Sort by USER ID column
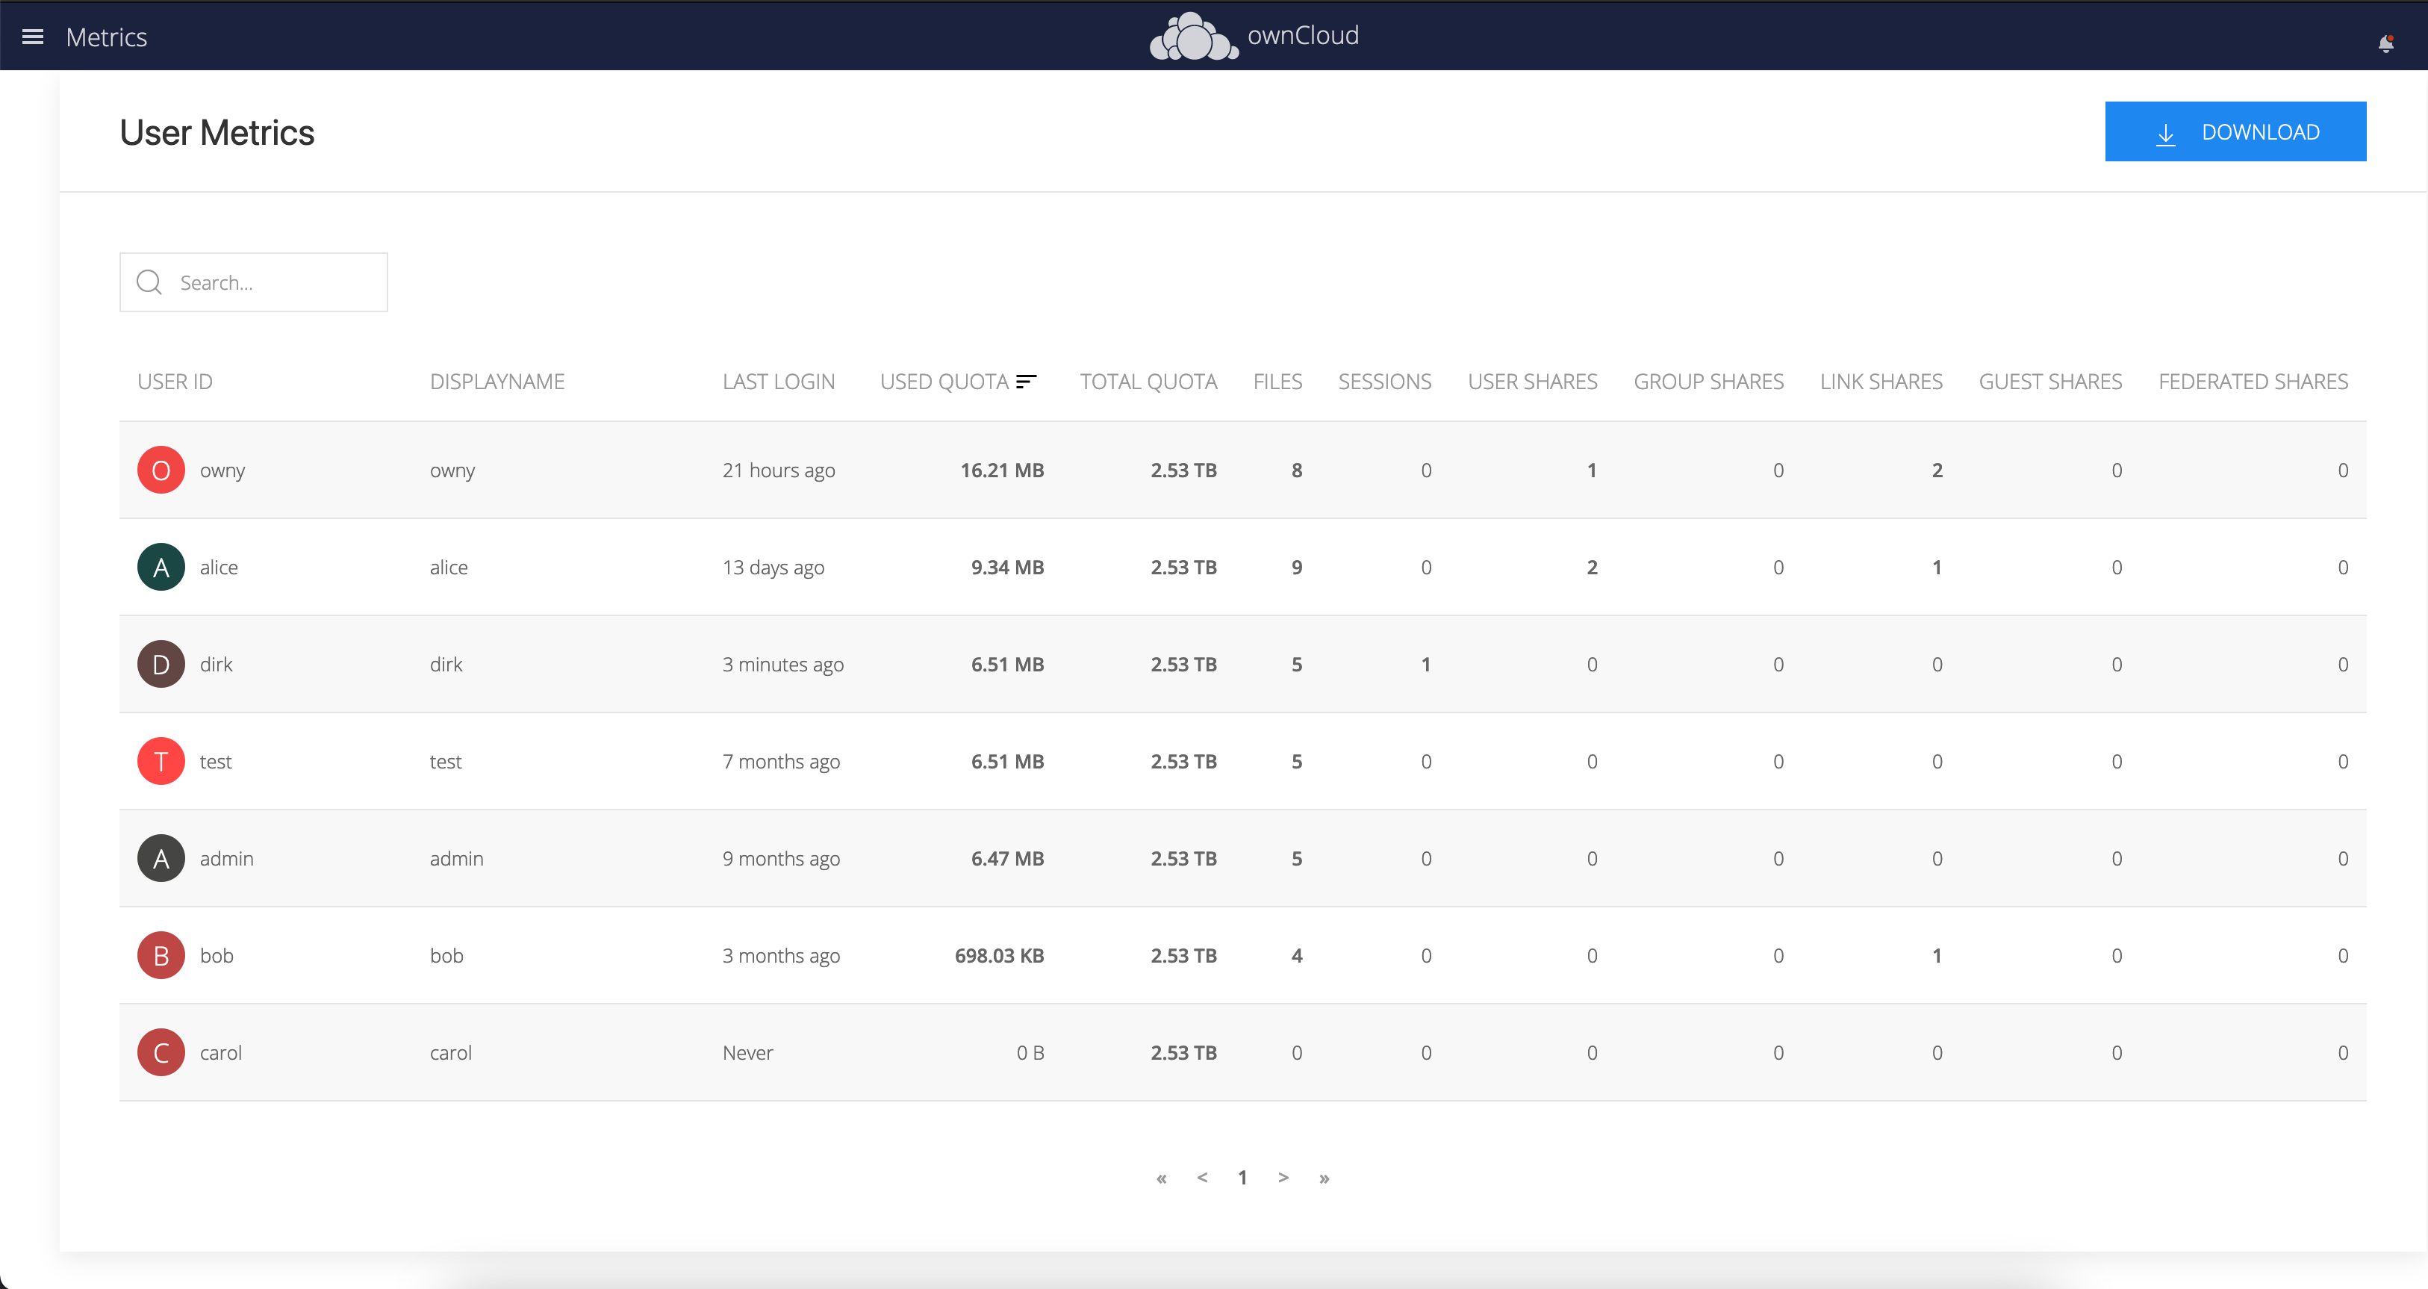Image resolution: width=2428 pixels, height=1289 pixels. point(175,381)
